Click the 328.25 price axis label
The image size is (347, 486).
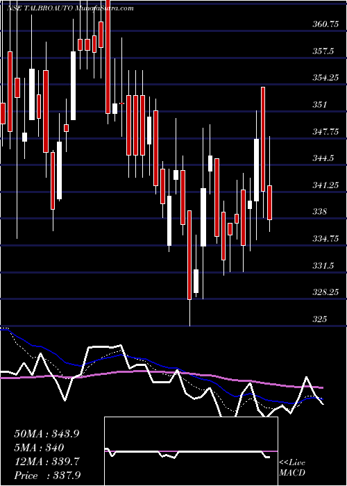[x=325, y=292]
